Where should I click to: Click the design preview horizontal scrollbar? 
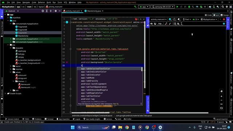(179, 113)
